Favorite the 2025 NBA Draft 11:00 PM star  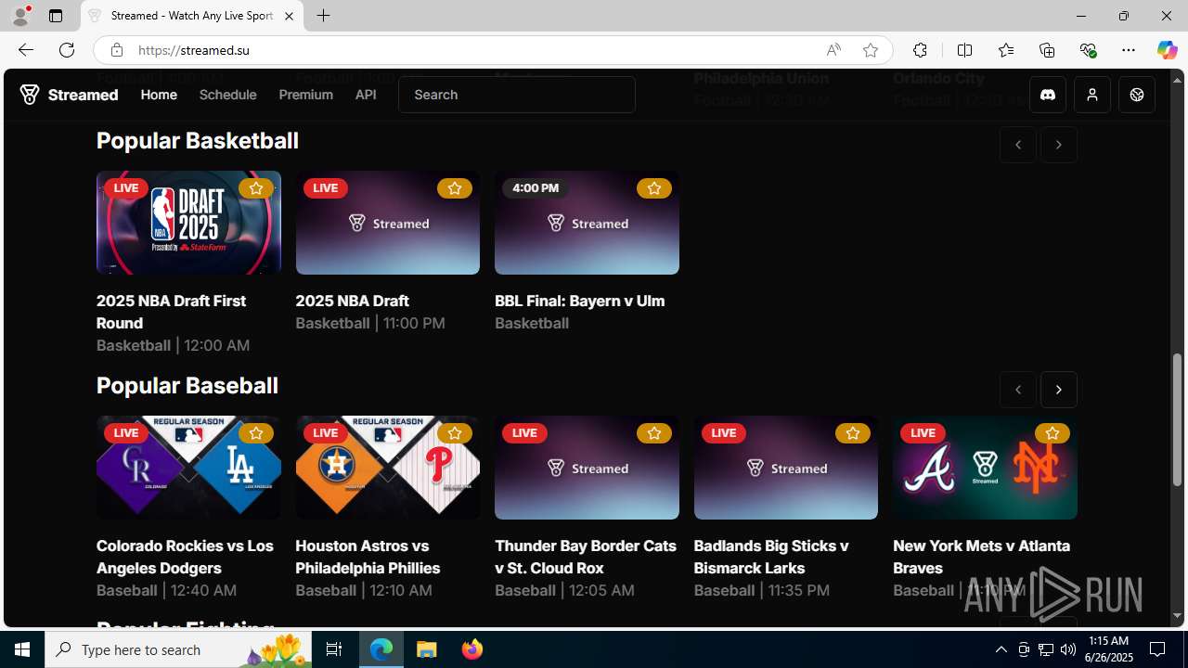click(x=455, y=188)
